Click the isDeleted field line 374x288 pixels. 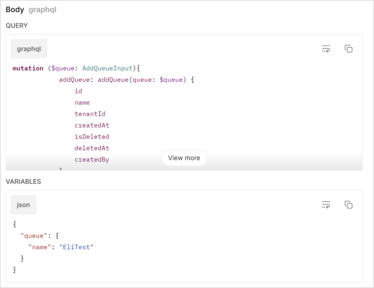[x=92, y=137]
